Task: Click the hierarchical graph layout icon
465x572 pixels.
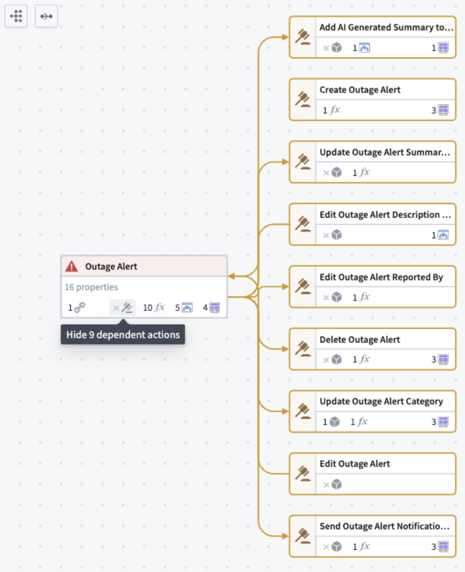Action: [16, 16]
